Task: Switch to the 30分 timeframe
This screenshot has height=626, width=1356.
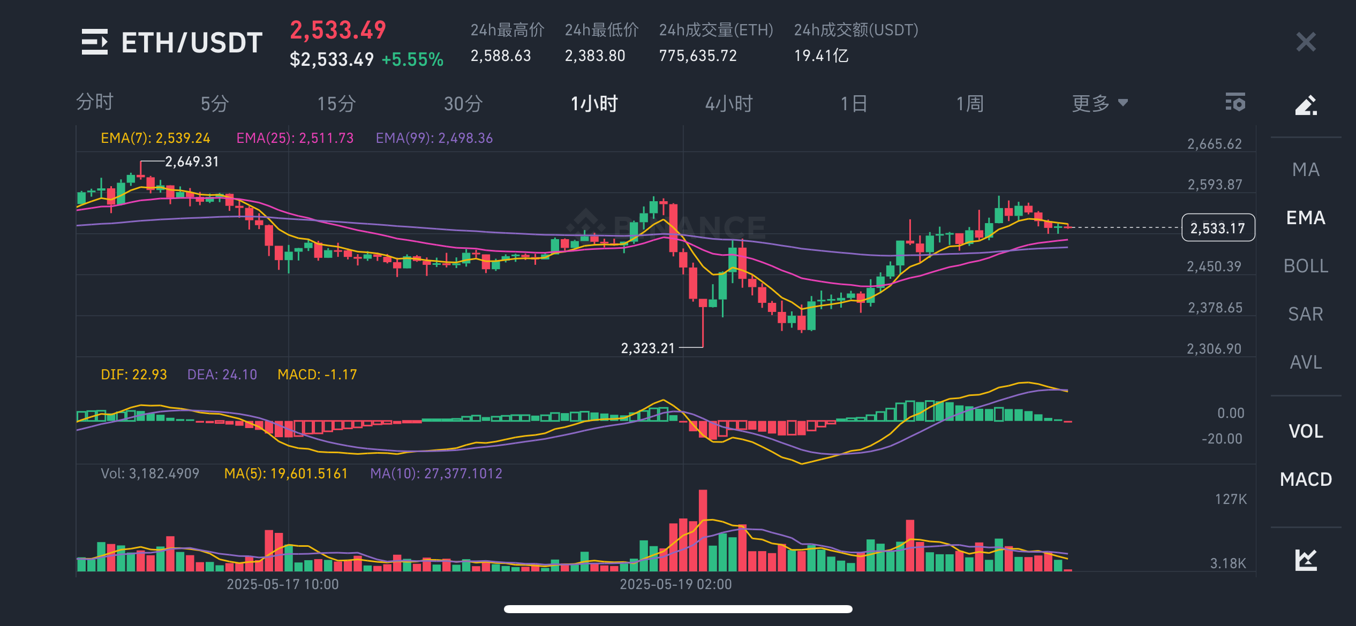Action: coord(463,103)
